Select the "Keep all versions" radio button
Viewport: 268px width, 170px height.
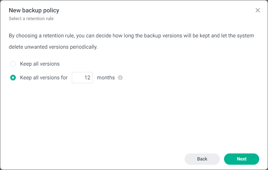coord(13,64)
